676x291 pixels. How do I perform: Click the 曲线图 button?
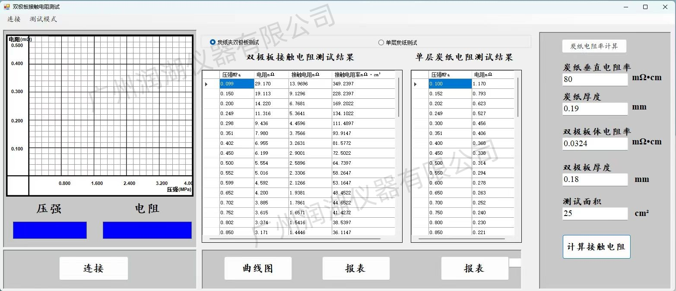[x=258, y=268]
